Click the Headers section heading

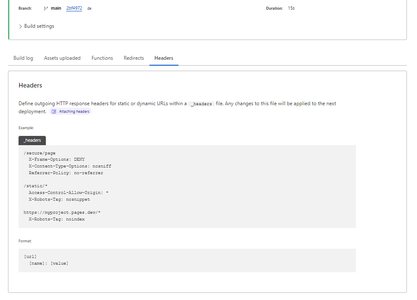pos(30,85)
